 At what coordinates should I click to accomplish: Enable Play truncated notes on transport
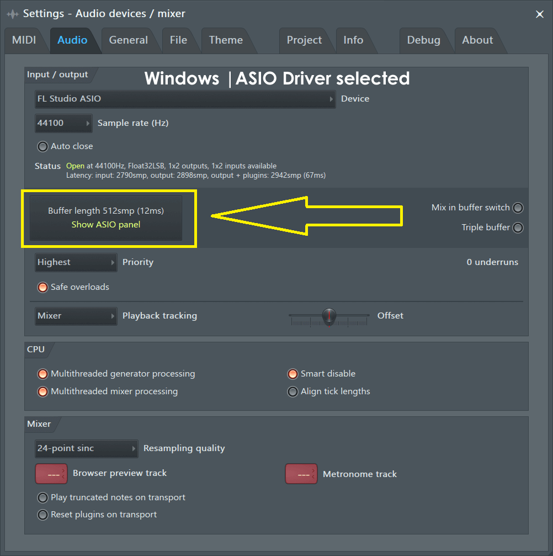[42, 497]
